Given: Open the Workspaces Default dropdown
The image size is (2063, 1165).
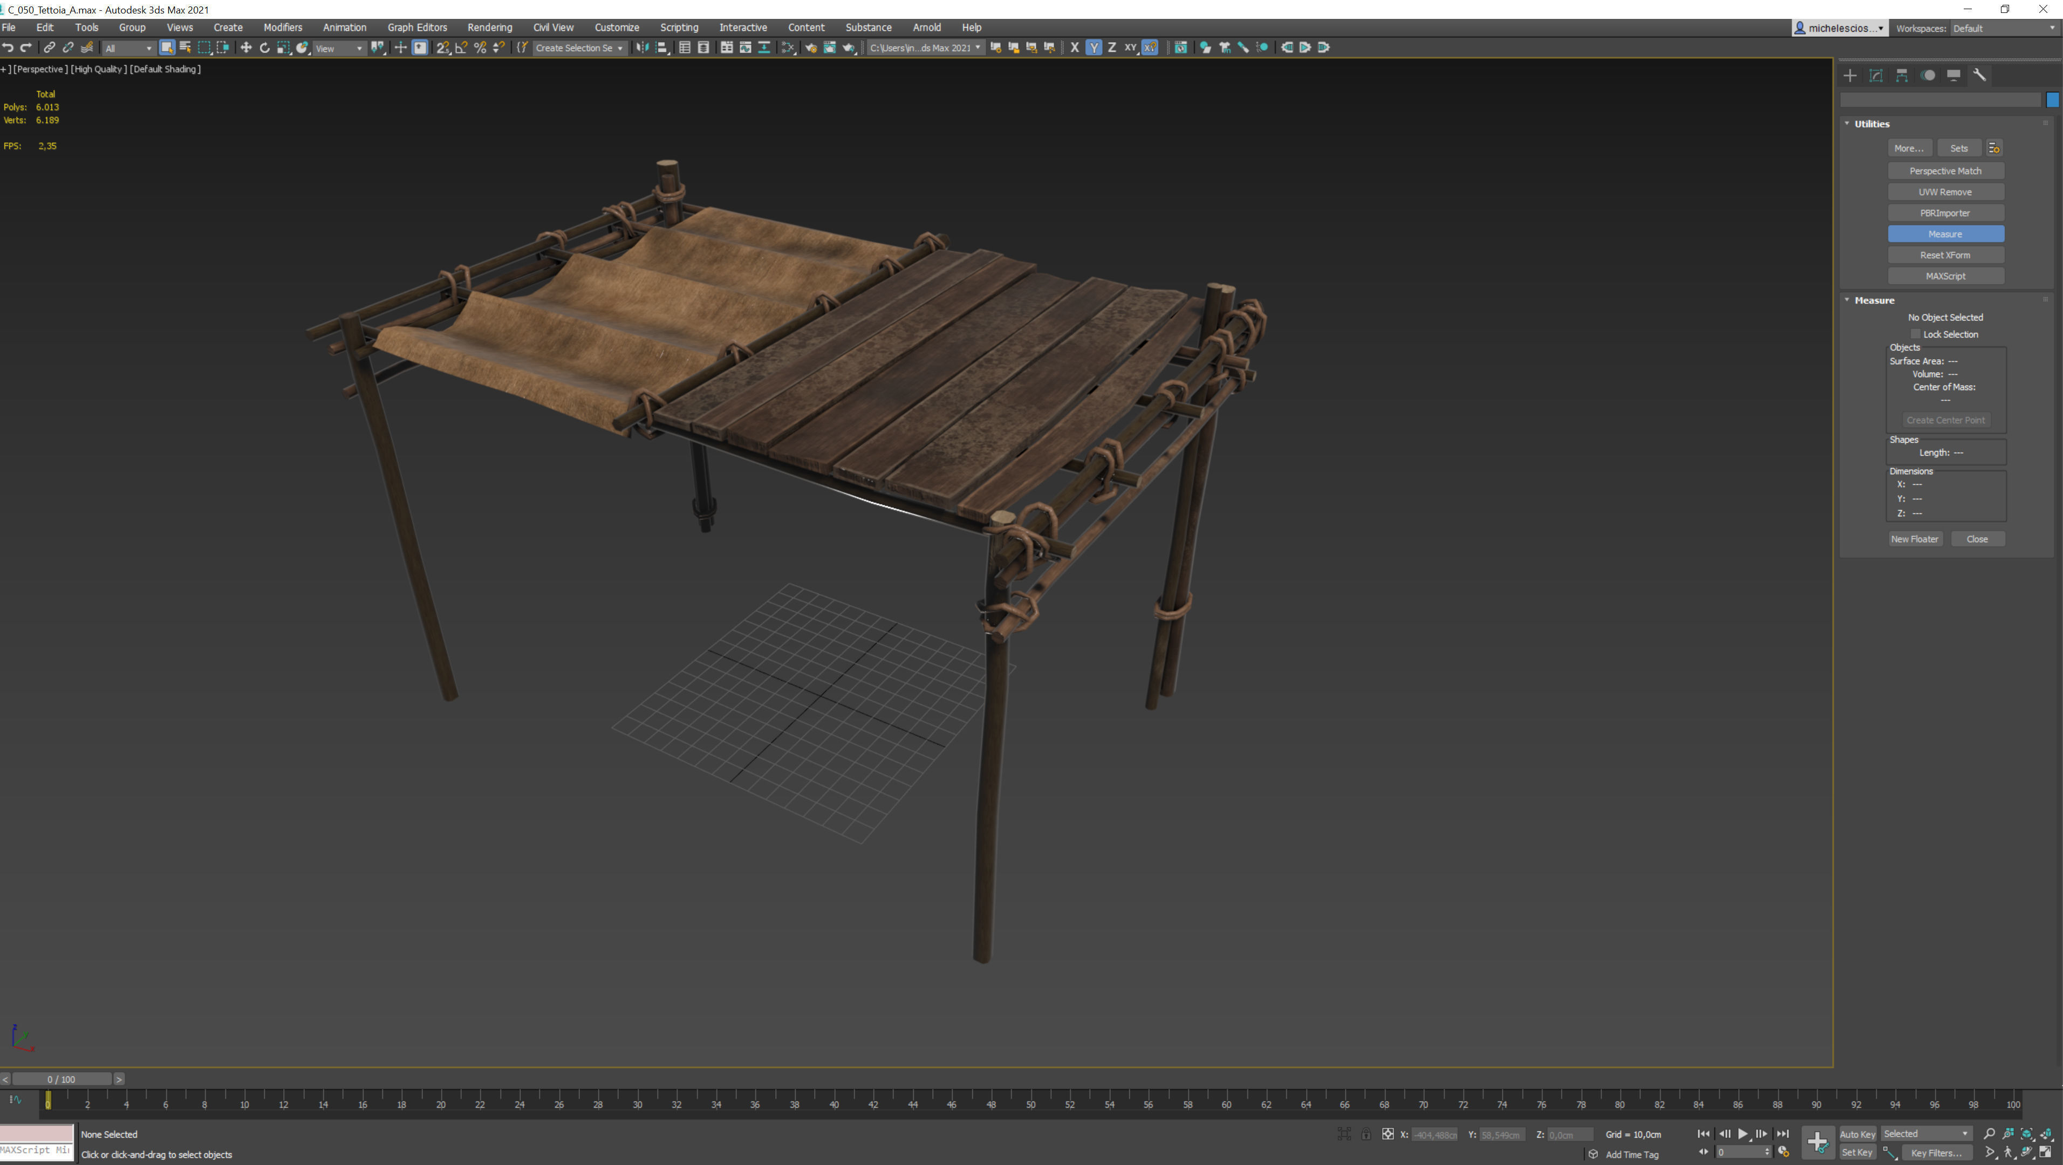Looking at the screenshot, I should pyautogui.click(x=2005, y=28).
